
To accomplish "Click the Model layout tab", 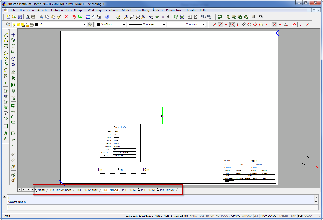I will pos(41,190).
